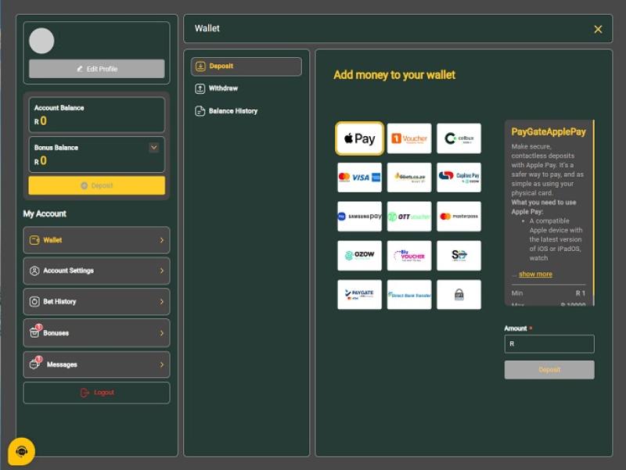Expand the Bet History section
This screenshot has height=470, width=626.
pos(96,302)
